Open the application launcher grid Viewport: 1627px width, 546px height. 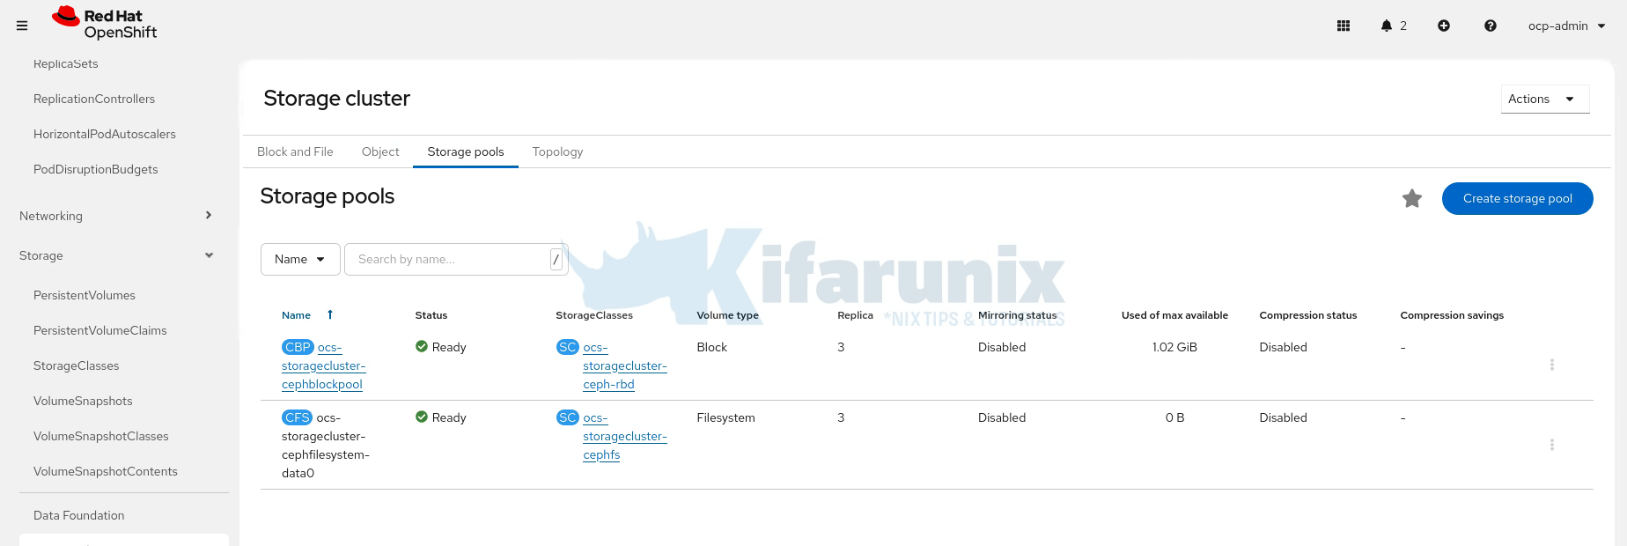click(x=1344, y=26)
